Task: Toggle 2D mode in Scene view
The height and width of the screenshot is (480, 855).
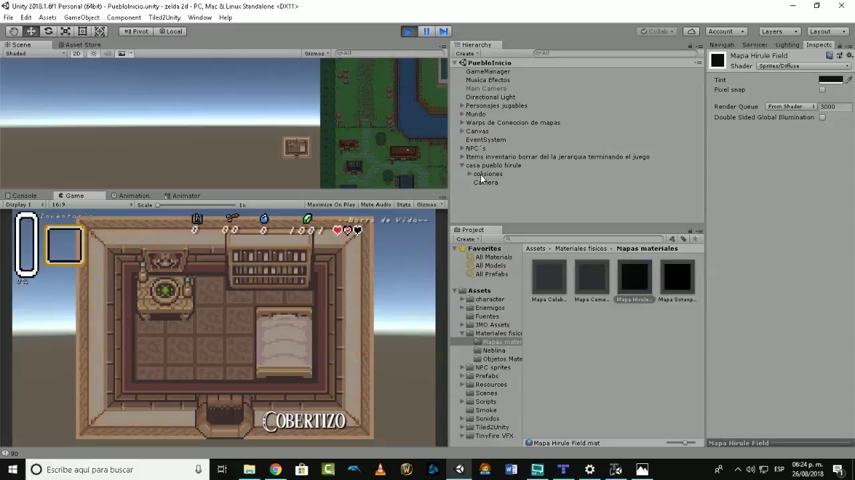Action: (x=76, y=53)
